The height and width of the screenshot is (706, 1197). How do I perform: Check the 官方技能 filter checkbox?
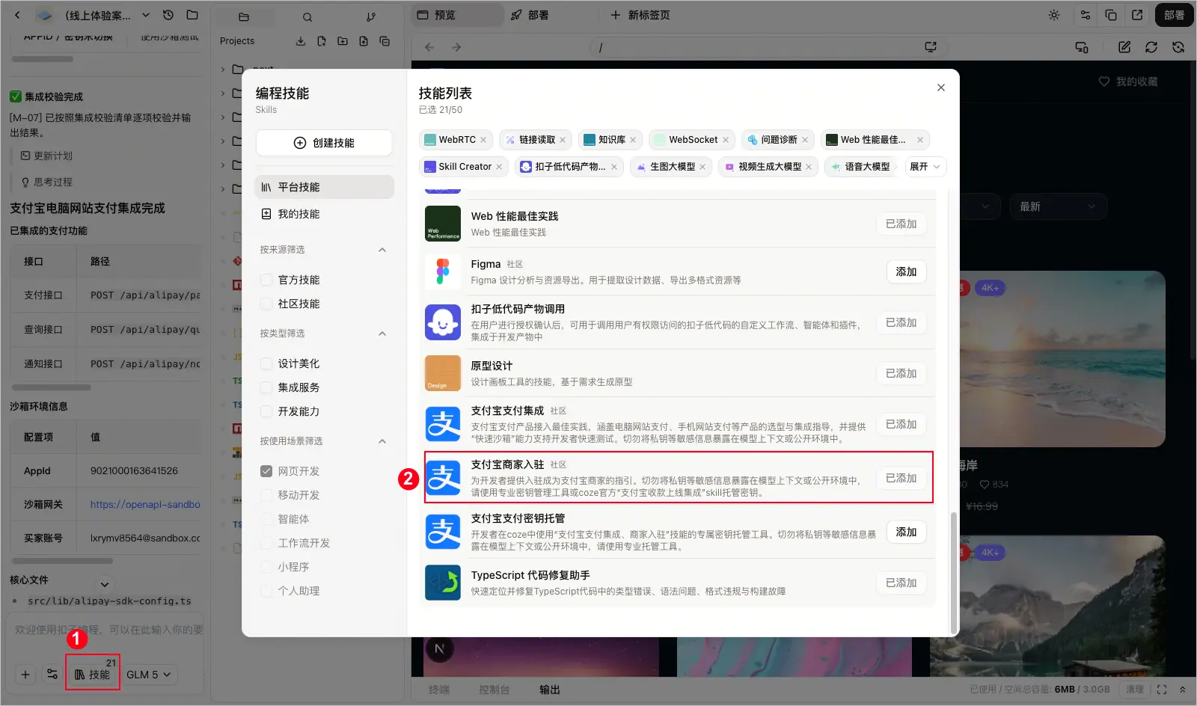coord(266,280)
